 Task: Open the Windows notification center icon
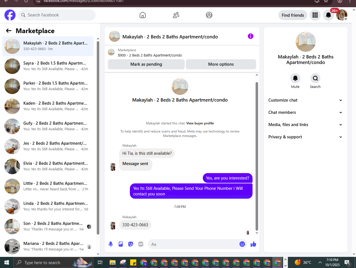click(x=347, y=262)
